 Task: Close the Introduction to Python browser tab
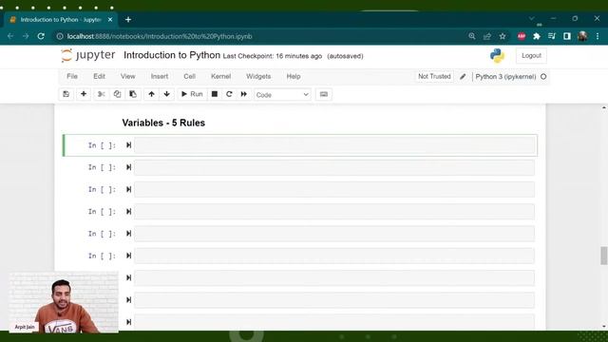tap(110, 19)
